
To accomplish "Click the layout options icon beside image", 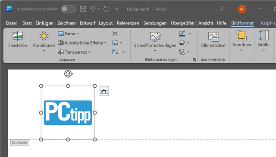I will pyautogui.click(x=104, y=91).
